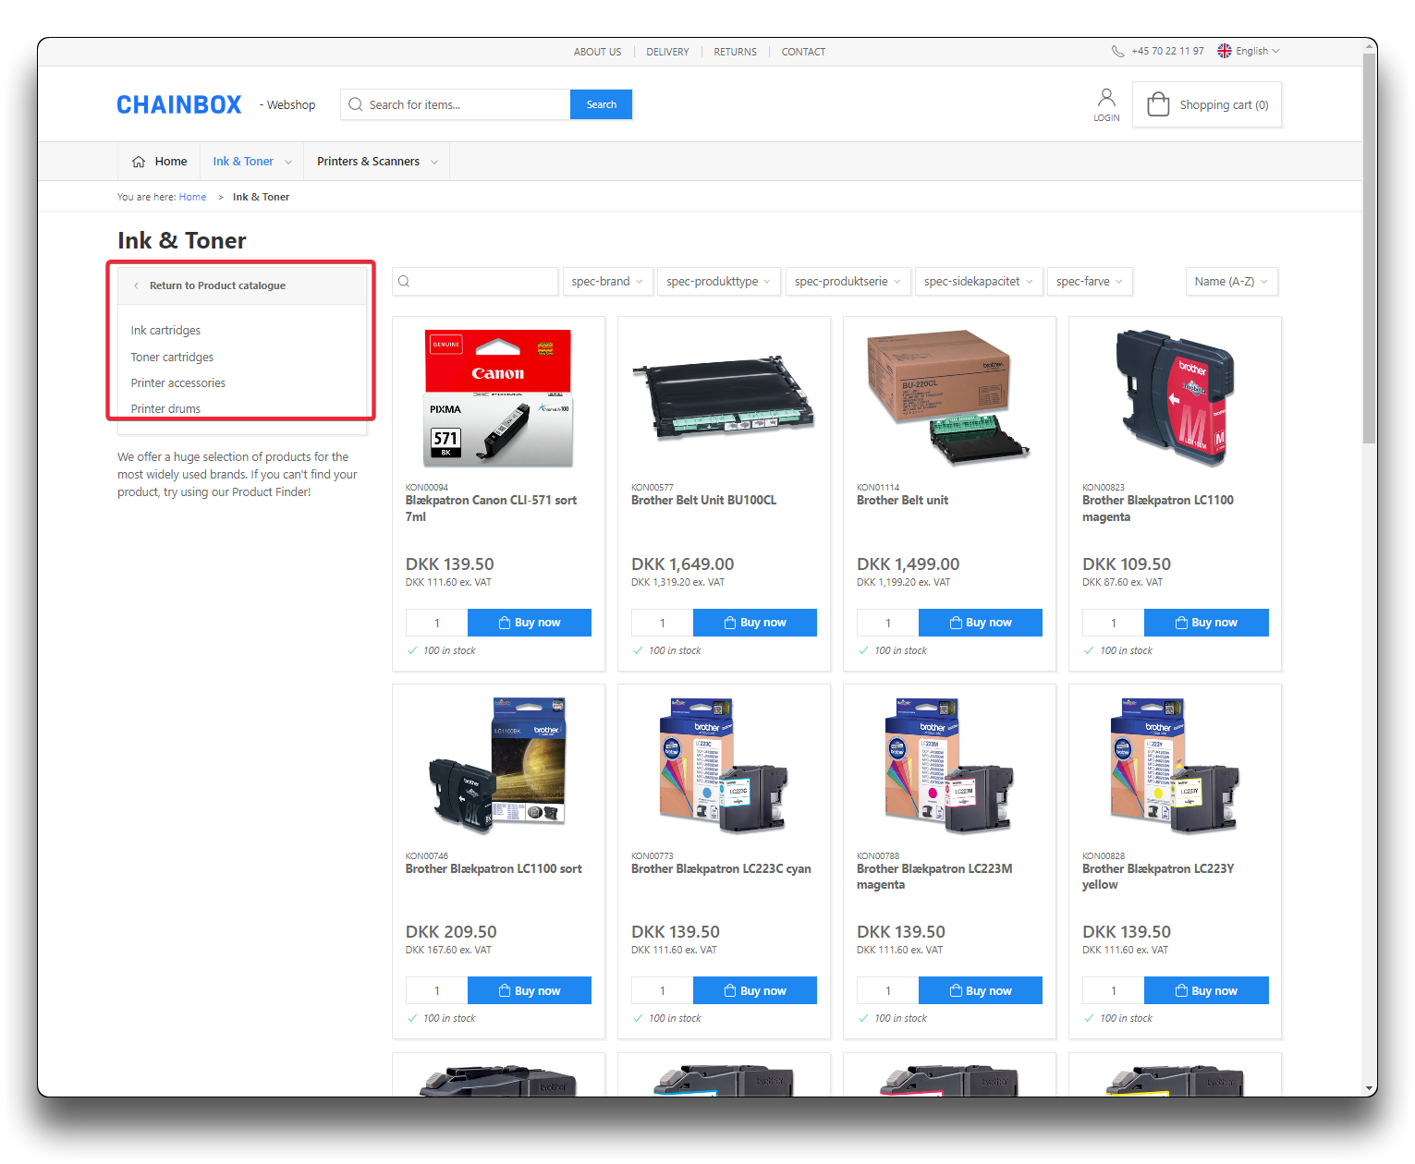Screen dimensions: 1415x1164
Task: Expand the spec-brand filter dropdown
Action: tap(607, 282)
